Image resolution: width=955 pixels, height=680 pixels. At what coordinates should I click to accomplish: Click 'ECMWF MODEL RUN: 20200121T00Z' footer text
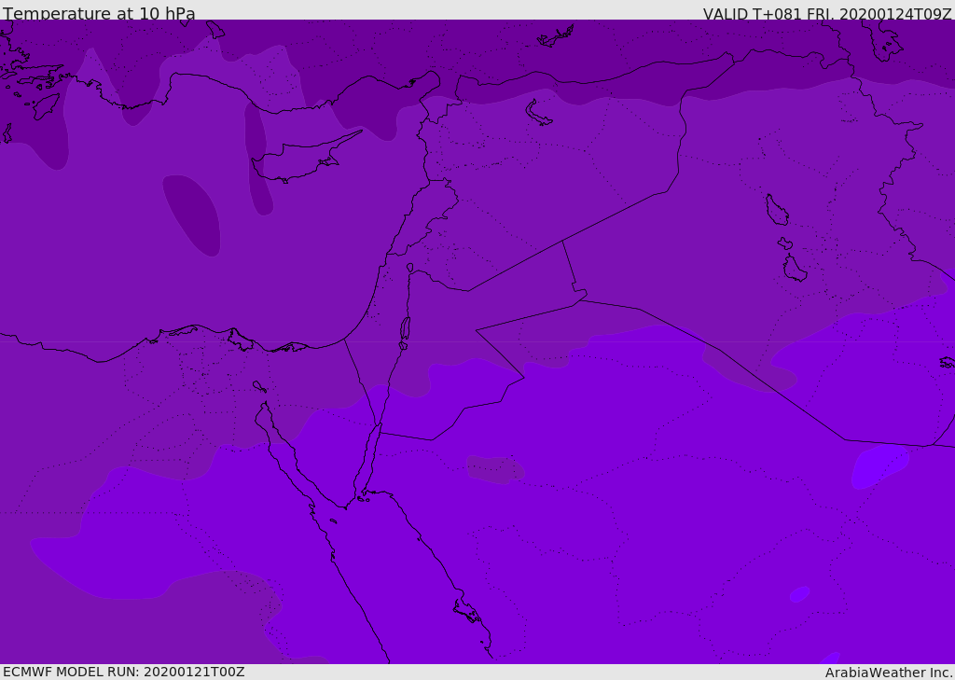click(124, 672)
